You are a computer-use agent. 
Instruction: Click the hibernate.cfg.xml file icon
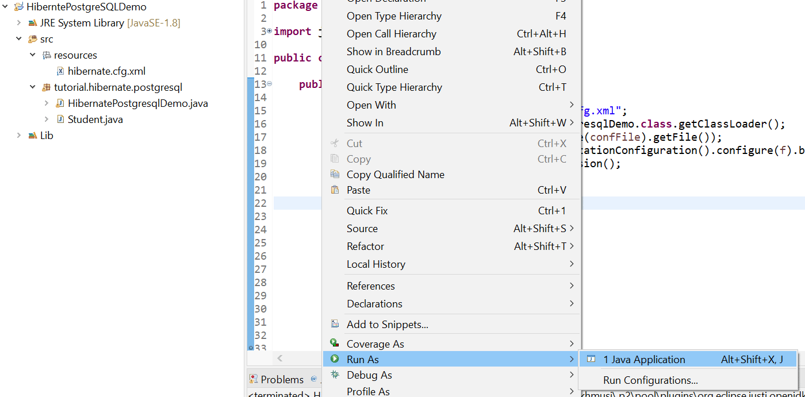tap(60, 71)
